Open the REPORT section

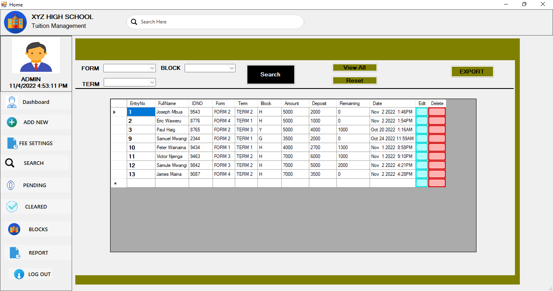(x=38, y=253)
